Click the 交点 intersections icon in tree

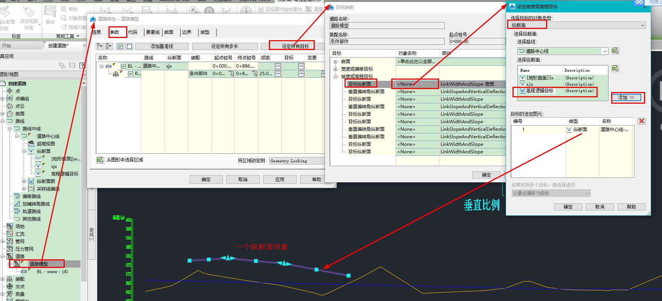pos(10,286)
